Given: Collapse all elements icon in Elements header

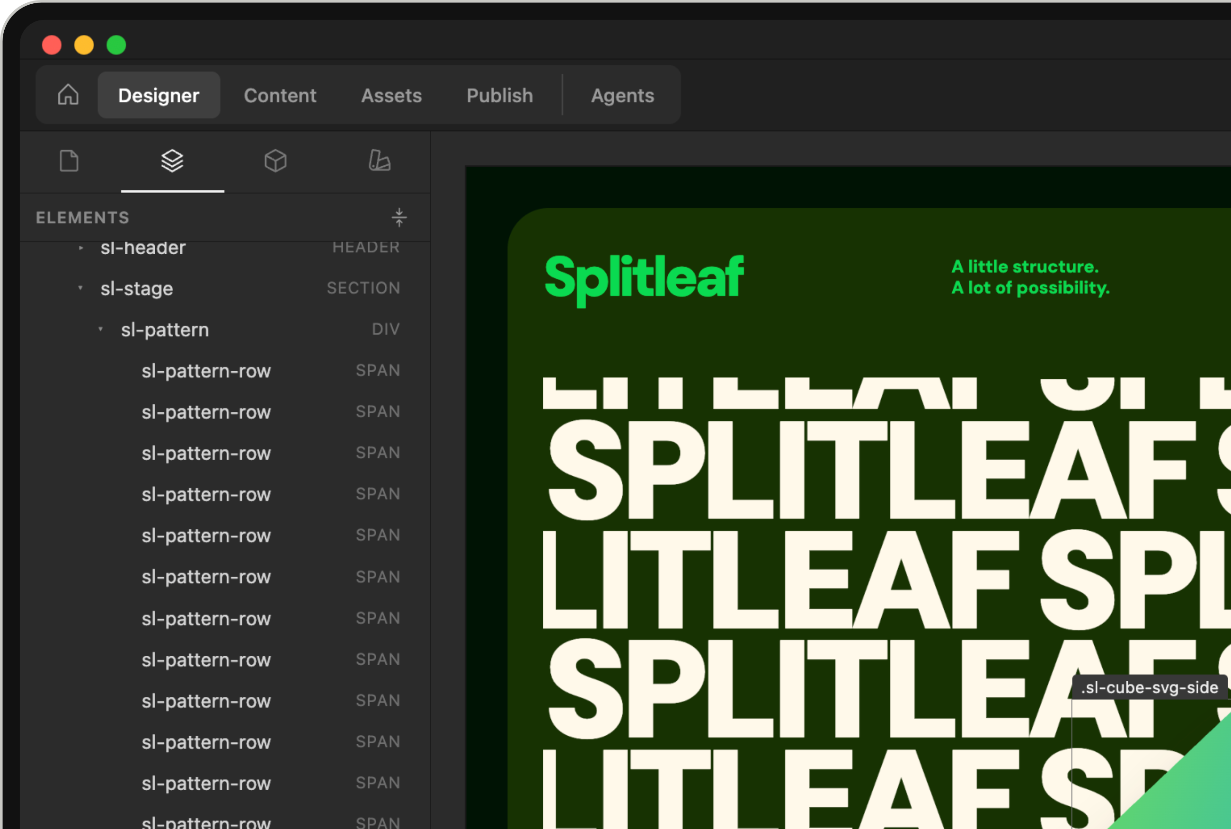Looking at the screenshot, I should pyautogui.click(x=399, y=217).
